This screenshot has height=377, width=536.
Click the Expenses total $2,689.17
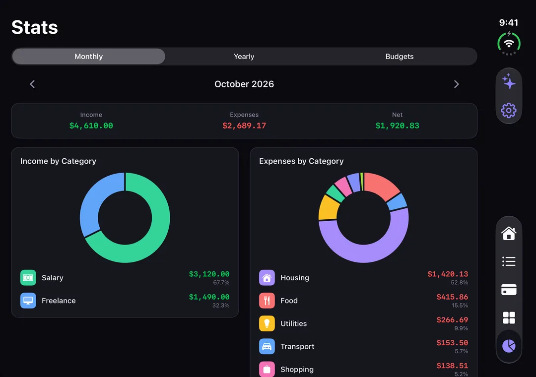click(x=244, y=126)
